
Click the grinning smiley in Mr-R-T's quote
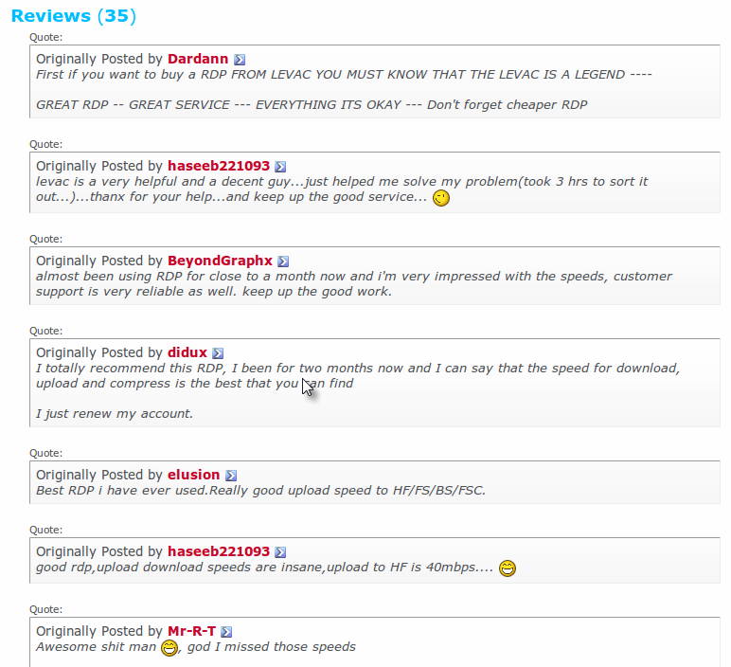(169, 648)
